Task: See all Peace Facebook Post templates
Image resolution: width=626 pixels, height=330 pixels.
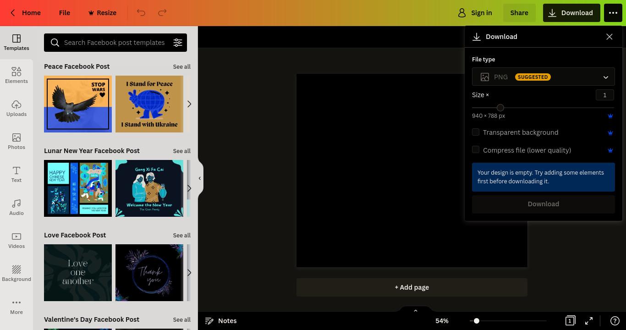Action: [x=182, y=67]
